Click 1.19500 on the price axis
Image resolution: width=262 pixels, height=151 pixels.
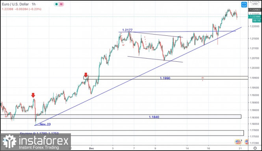(x=255, y=88)
